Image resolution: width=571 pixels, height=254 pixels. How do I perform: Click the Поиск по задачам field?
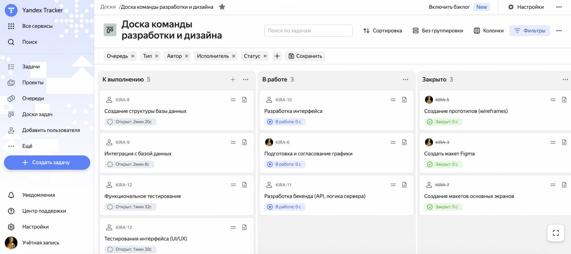308,31
